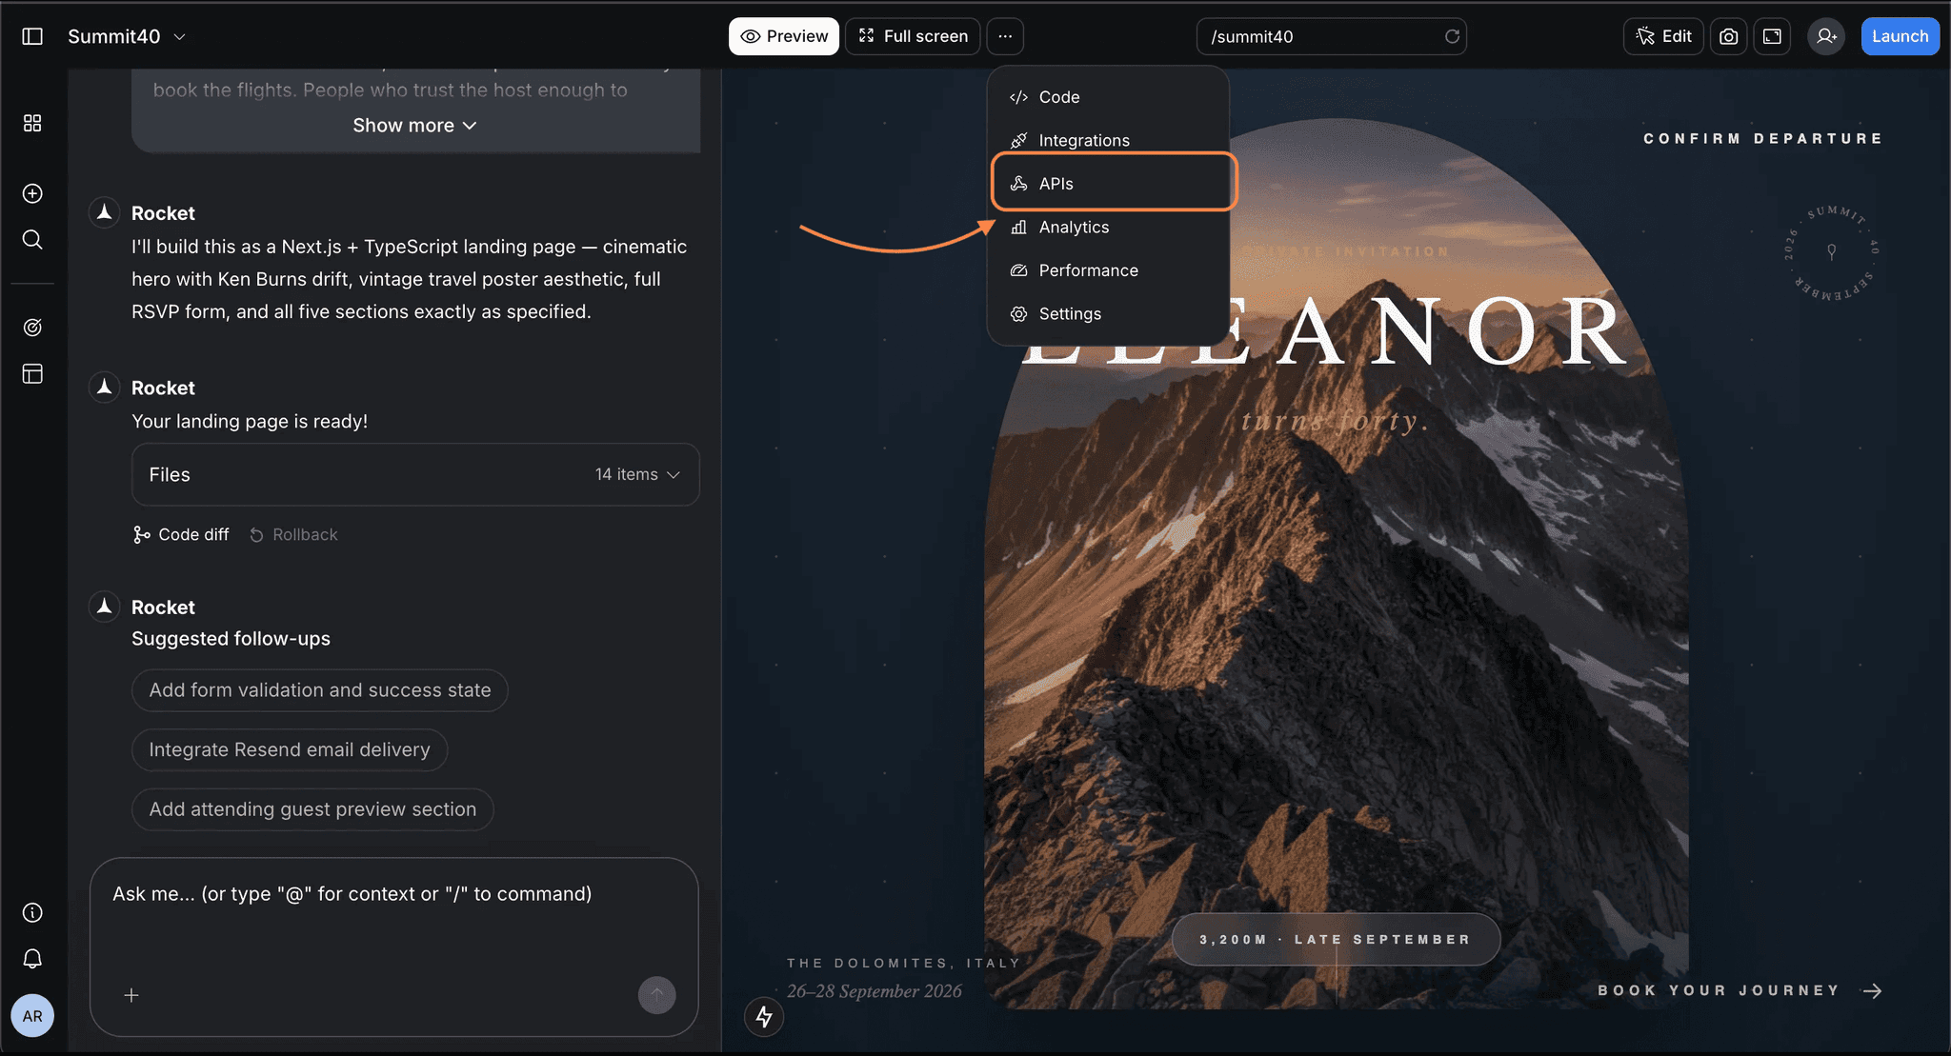Open the dashboard grid icon
This screenshot has width=1951, height=1056.
[x=32, y=124]
